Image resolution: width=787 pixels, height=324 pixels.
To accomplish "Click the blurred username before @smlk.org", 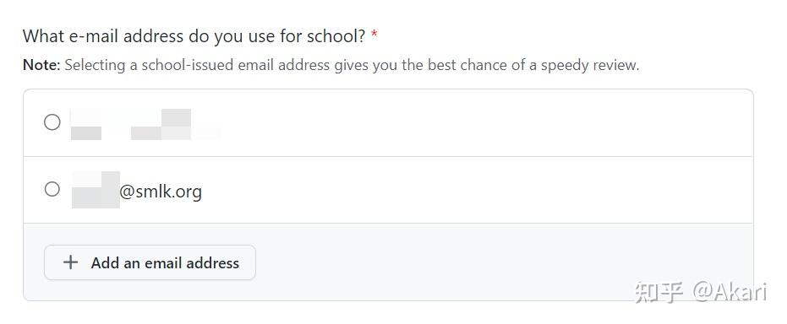I will pyautogui.click(x=96, y=190).
